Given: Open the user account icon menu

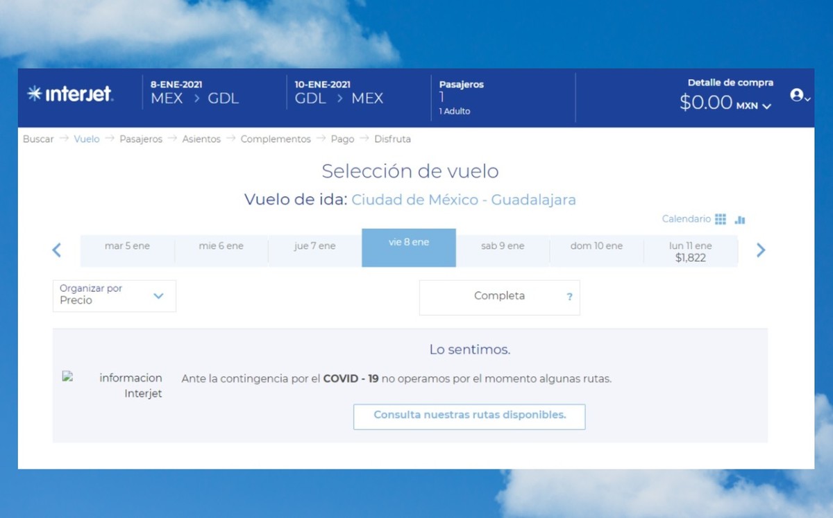Looking at the screenshot, I should (799, 96).
